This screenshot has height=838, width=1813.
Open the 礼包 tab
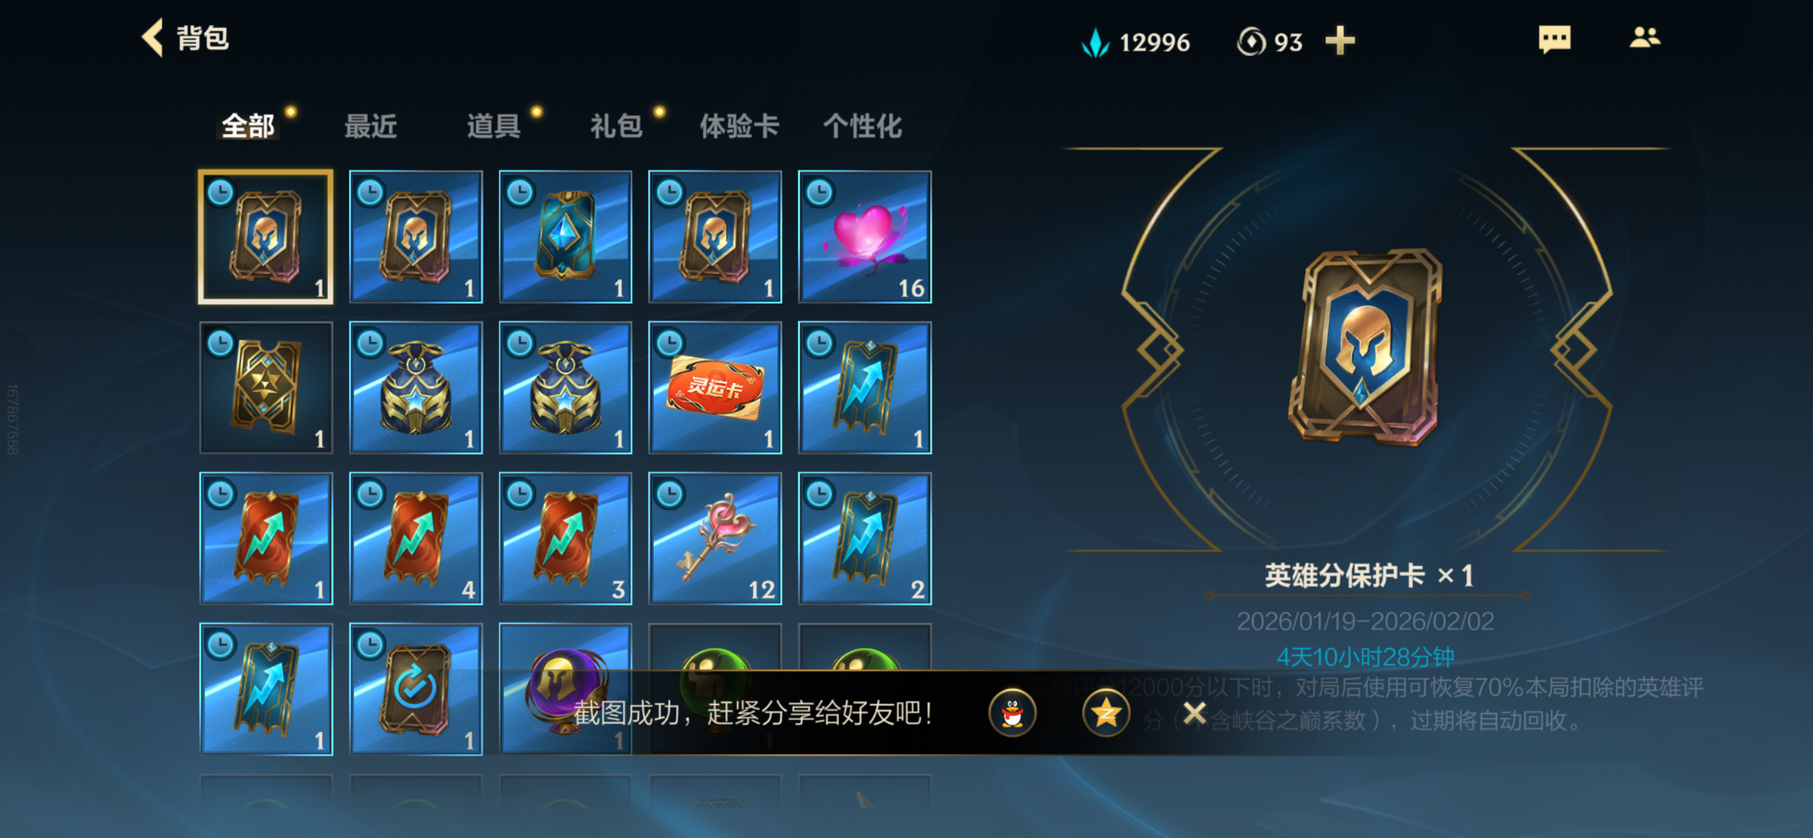[617, 126]
